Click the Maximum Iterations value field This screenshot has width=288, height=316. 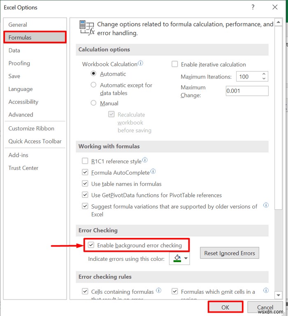pyautogui.click(x=249, y=77)
